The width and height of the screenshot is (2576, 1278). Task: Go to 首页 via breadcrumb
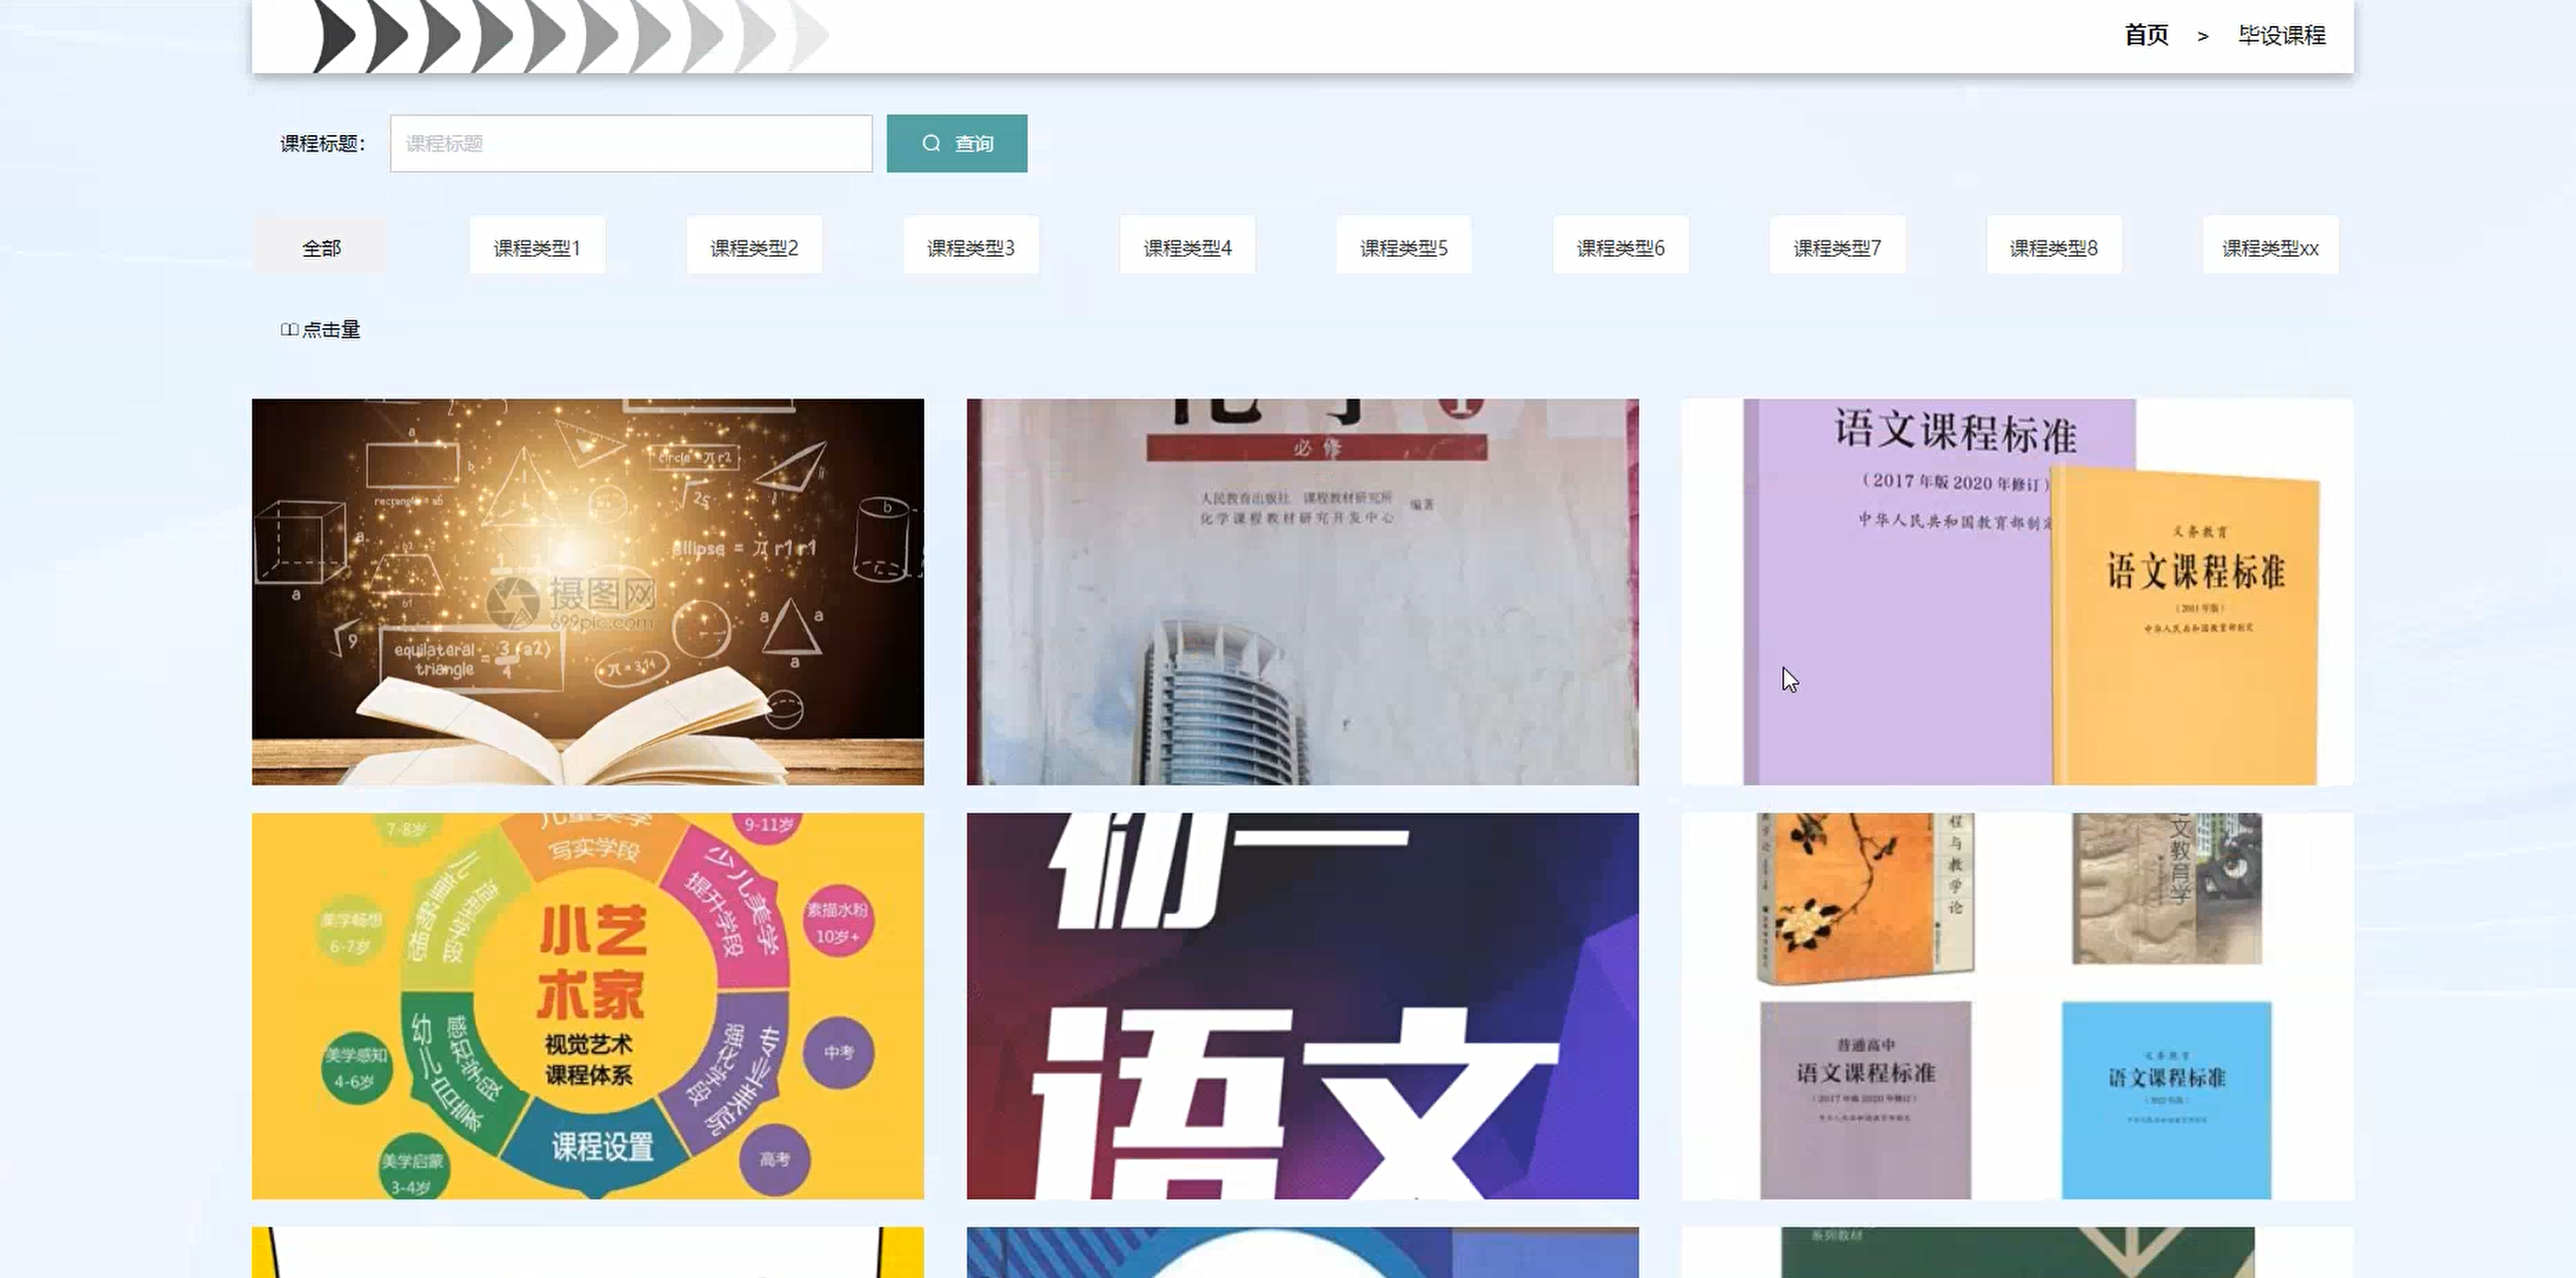(x=2146, y=35)
